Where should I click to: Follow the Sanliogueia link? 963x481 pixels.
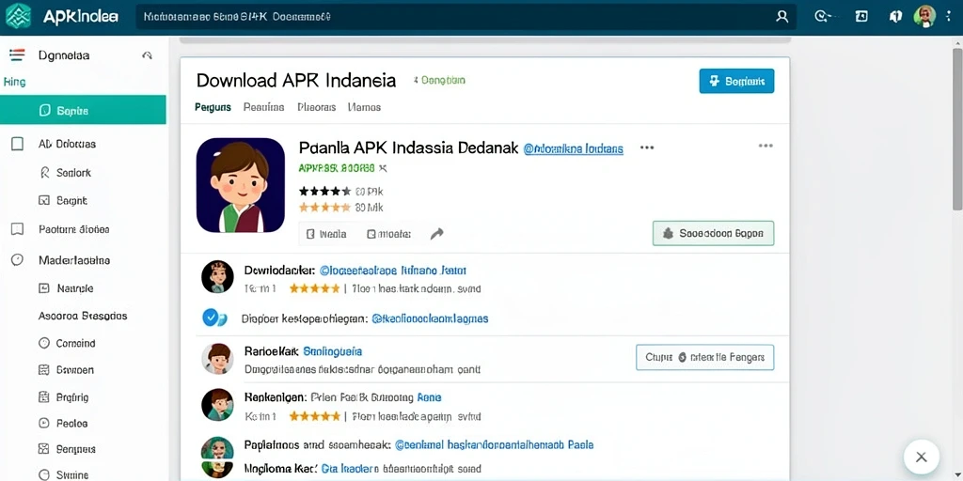pyautogui.click(x=332, y=351)
